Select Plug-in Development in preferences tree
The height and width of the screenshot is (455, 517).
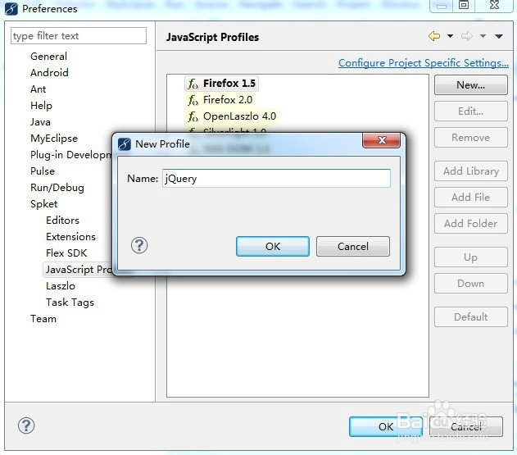pos(71,155)
